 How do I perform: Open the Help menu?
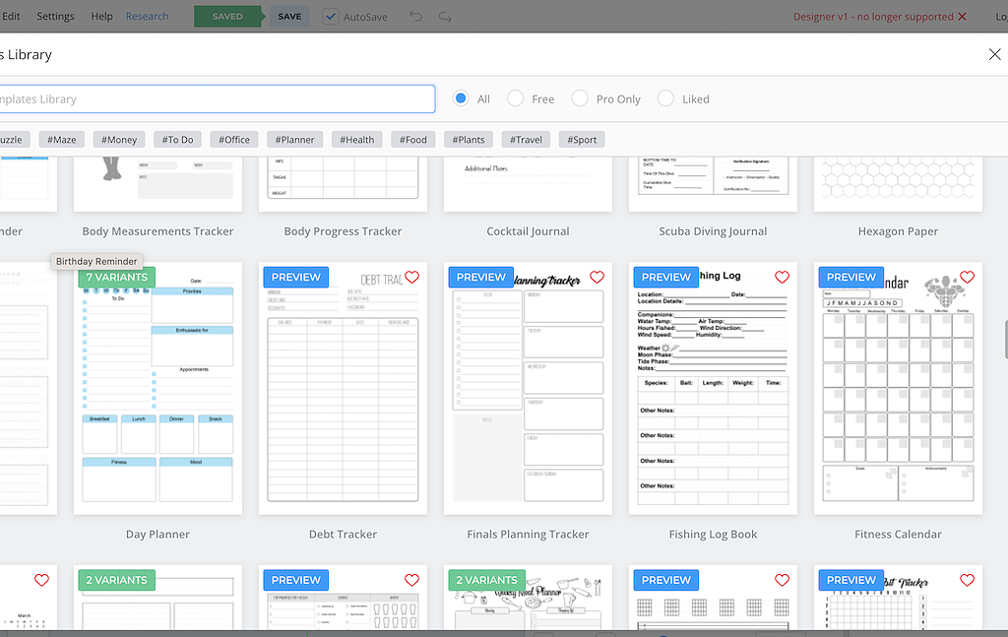(101, 17)
